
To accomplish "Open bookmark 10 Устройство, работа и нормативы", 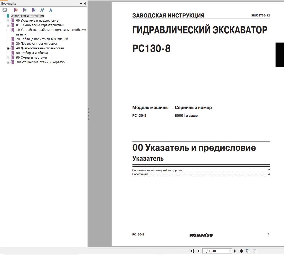I will [x=51, y=32].
